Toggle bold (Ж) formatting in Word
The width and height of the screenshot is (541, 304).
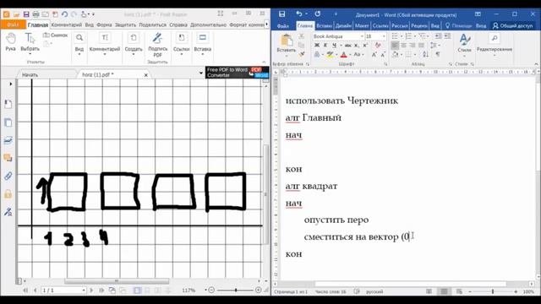point(317,45)
